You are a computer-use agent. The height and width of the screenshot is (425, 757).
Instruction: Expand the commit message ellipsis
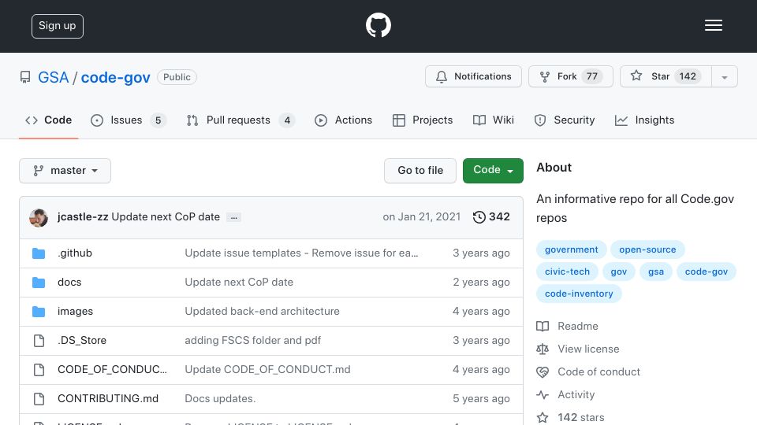point(233,218)
